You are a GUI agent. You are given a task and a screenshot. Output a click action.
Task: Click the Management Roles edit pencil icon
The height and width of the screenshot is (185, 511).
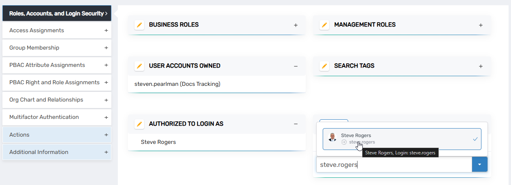tap(324, 25)
